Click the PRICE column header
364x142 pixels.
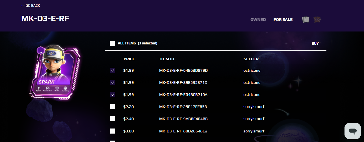point(129,59)
